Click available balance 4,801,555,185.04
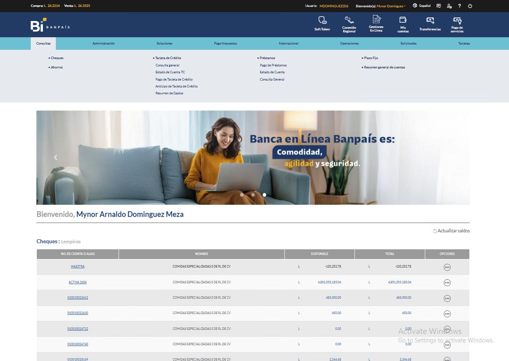The width and height of the screenshot is (509, 361). [329, 282]
